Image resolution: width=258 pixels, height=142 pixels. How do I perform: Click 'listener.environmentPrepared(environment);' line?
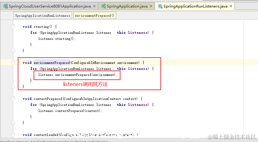point(78,75)
